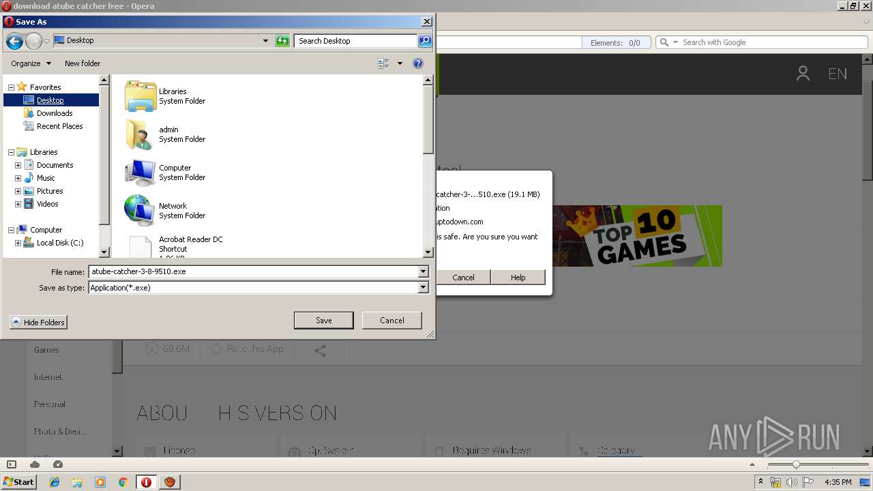The height and width of the screenshot is (491, 873).
Task: Click the Windows Start button
Action: click(x=19, y=481)
